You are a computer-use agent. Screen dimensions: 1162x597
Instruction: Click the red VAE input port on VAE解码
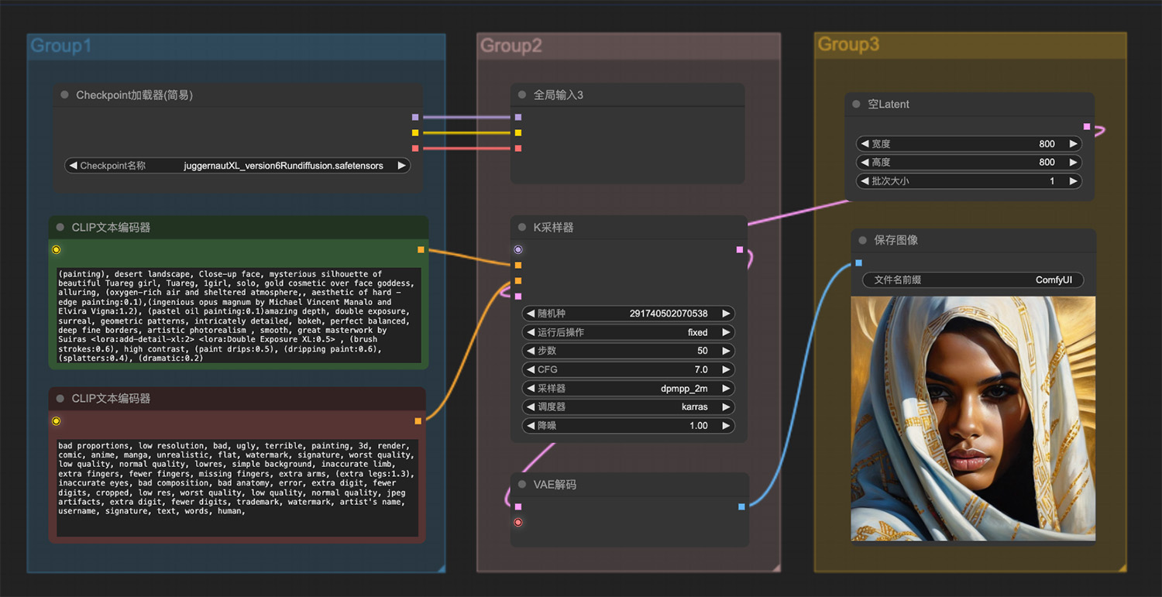click(518, 523)
